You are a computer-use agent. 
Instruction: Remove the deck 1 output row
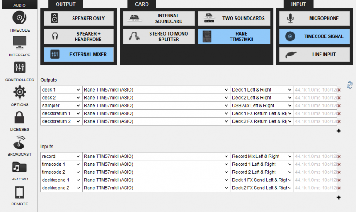point(339,90)
